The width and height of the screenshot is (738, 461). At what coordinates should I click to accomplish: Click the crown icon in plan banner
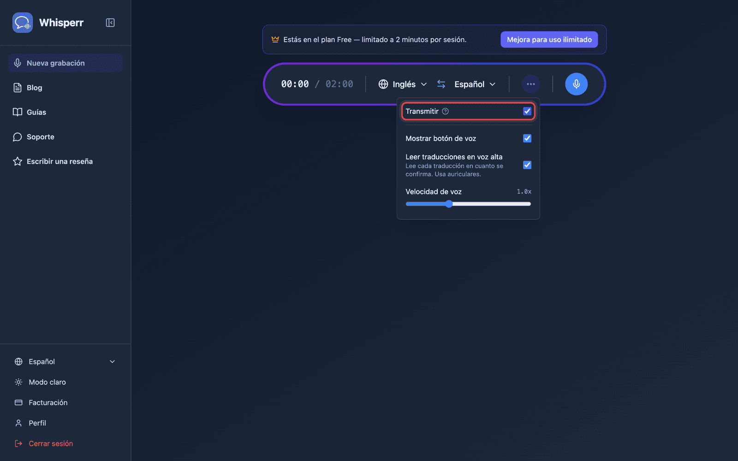(275, 40)
